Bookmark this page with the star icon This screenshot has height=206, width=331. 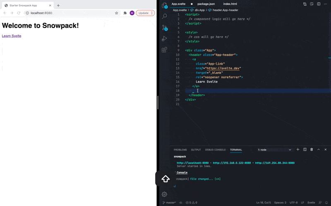[117, 13]
